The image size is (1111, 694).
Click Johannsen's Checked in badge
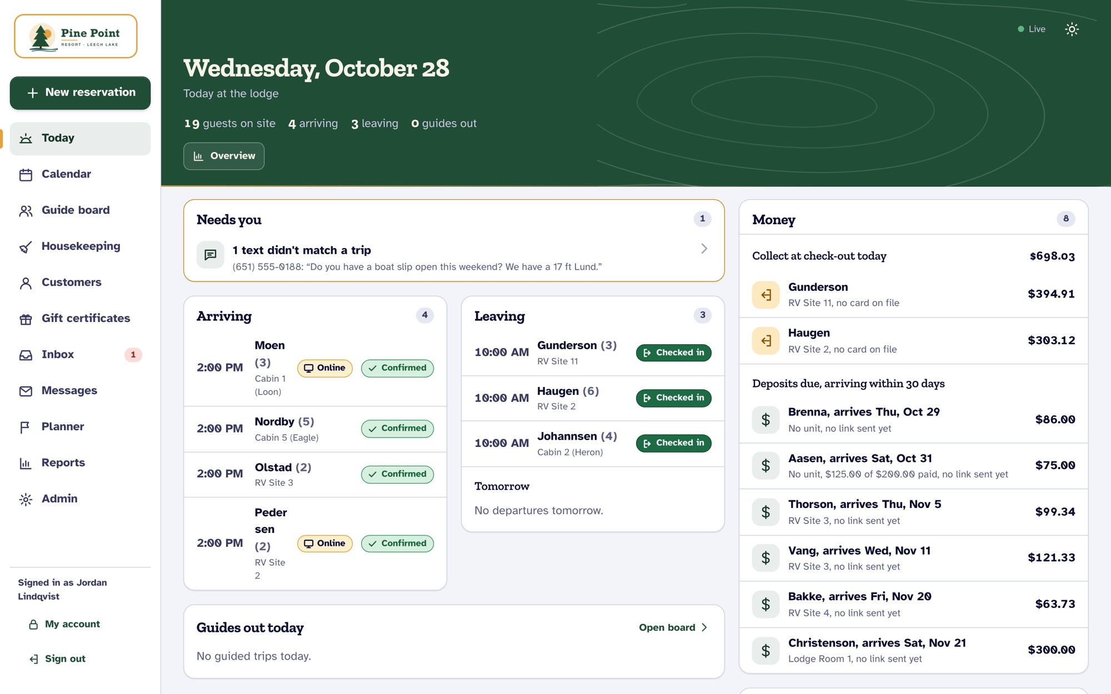[x=674, y=443]
